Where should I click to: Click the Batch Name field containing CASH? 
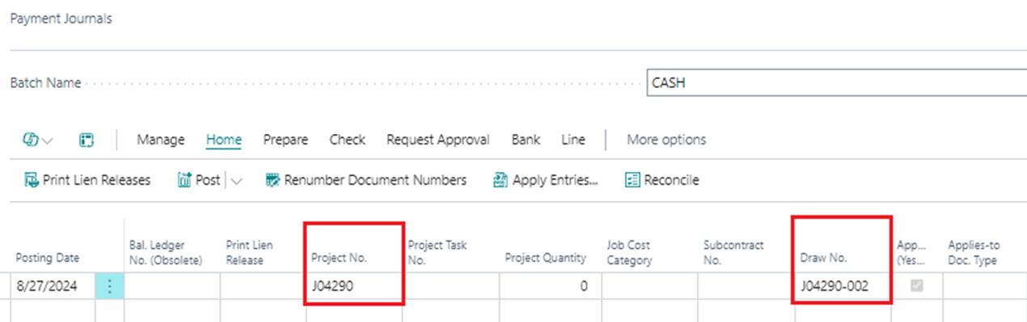click(x=836, y=83)
